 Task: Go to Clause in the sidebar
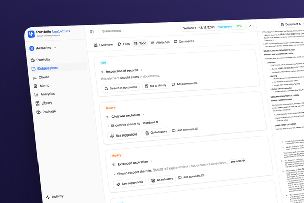point(41,77)
